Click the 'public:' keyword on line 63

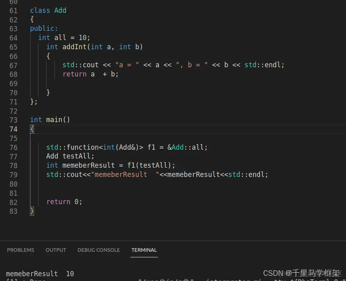(x=44, y=28)
